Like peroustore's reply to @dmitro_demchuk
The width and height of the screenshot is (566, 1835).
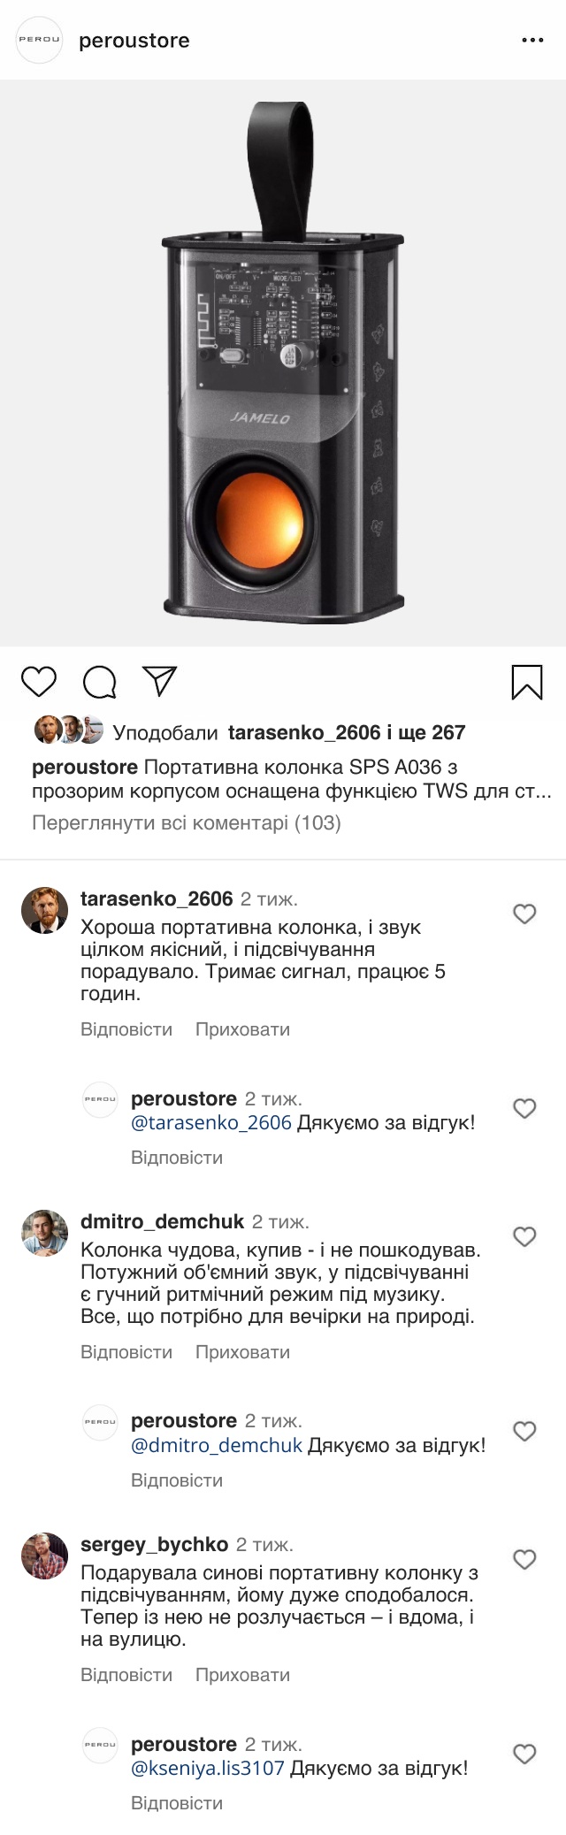(x=525, y=1431)
